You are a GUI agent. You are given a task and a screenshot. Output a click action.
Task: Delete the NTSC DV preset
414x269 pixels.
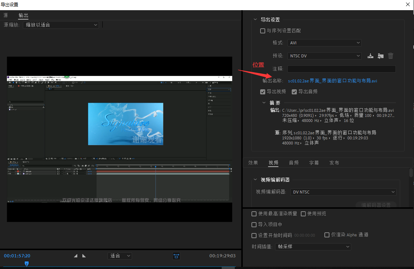click(x=390, y=56)
